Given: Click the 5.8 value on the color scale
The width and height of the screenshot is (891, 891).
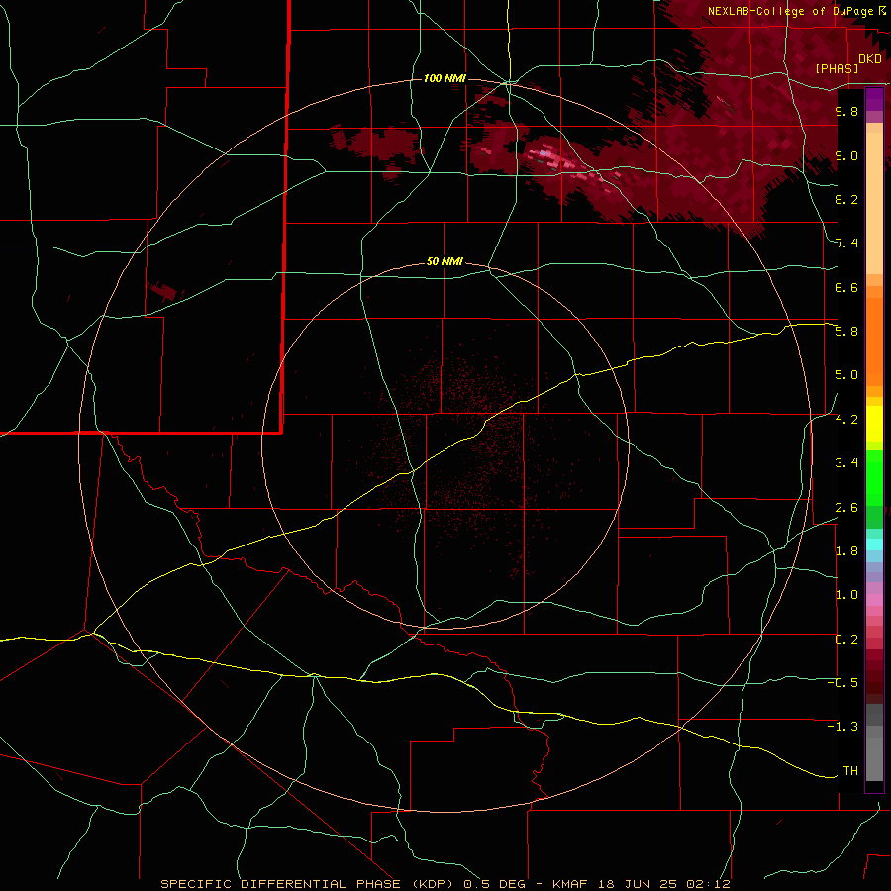Looking at the screenshot, I should (846, 332).
